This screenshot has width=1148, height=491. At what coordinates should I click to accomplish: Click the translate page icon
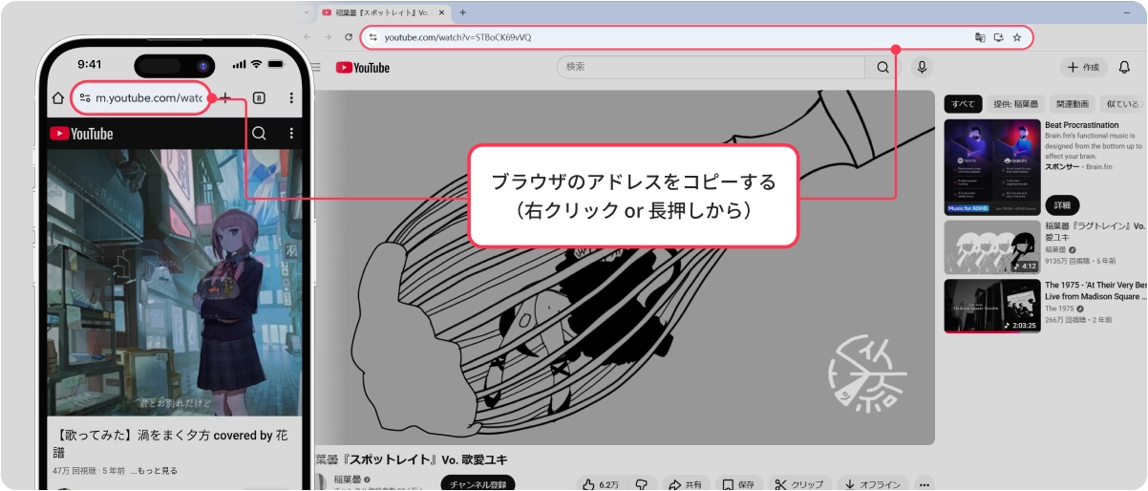coord(980,37)
